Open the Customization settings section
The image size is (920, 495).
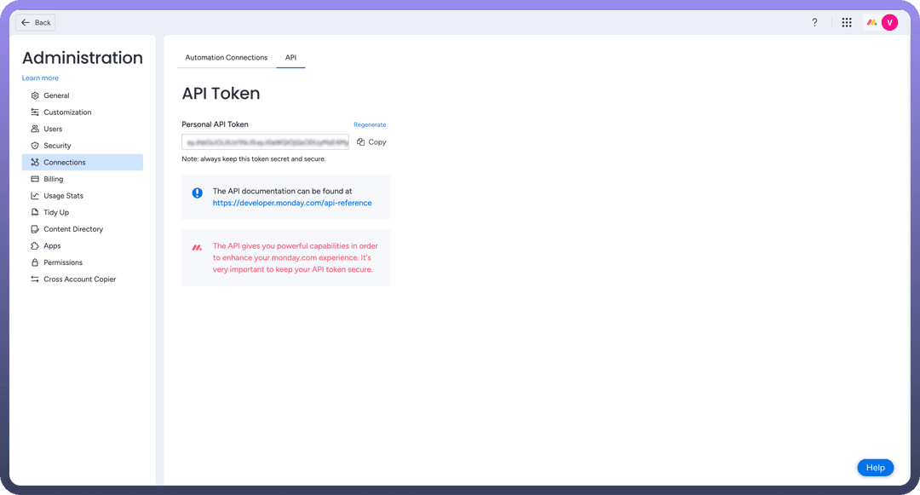67,112
